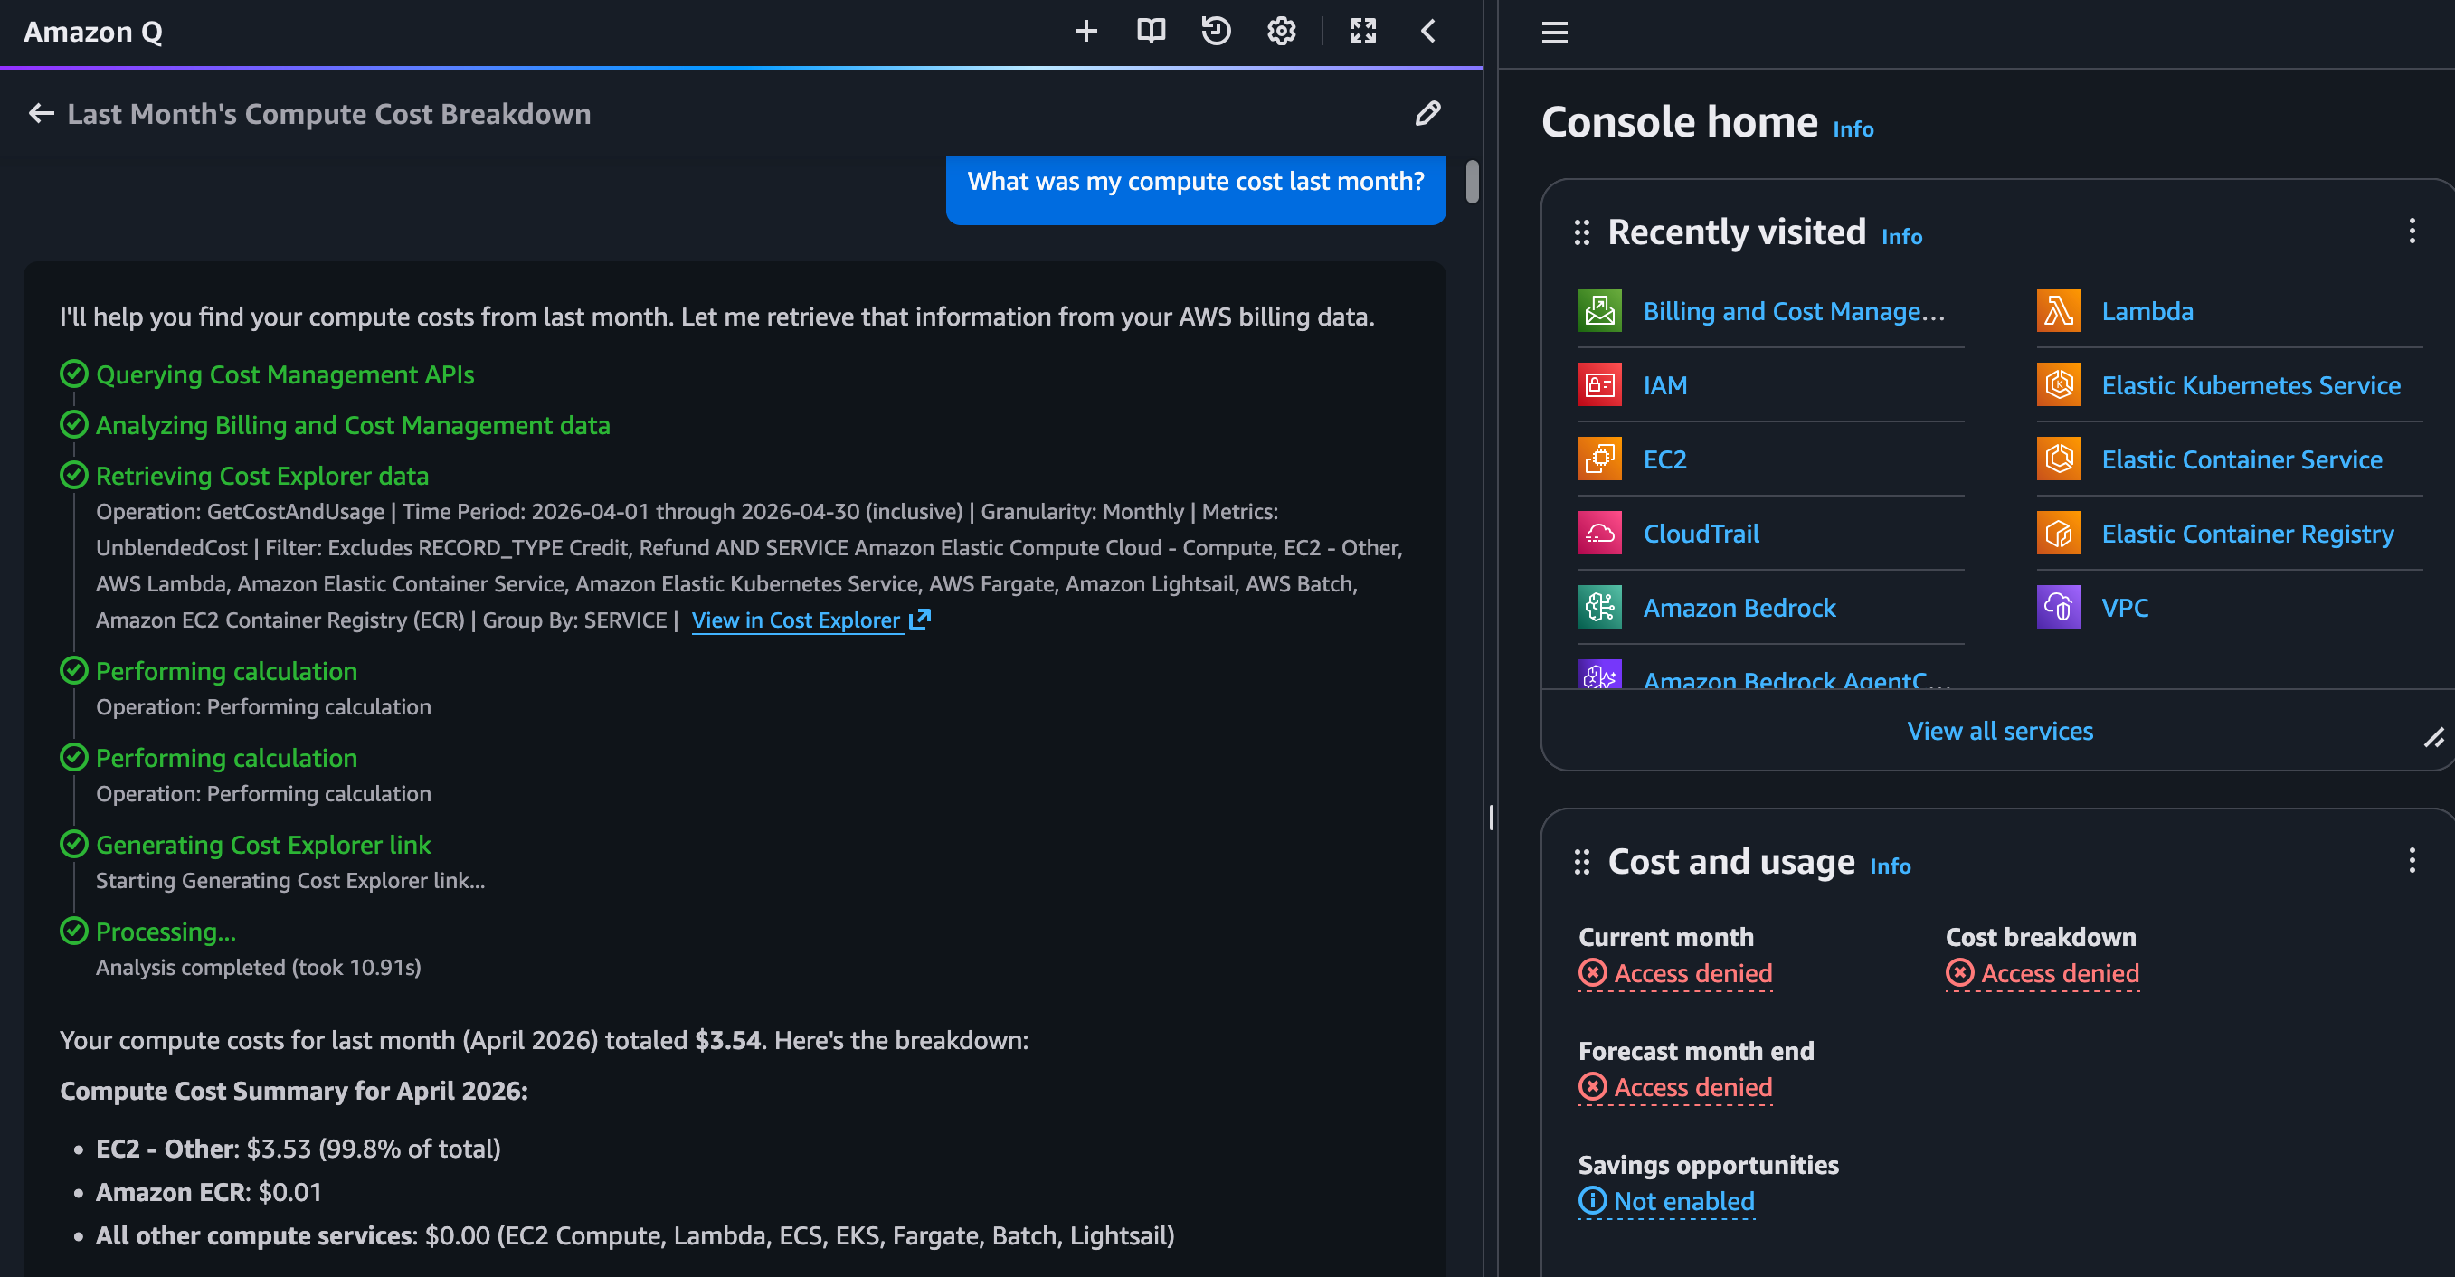Click the 'EC2 - Other: $3.53' line
This screenshot has width=2455, height=1277.
299,1149
